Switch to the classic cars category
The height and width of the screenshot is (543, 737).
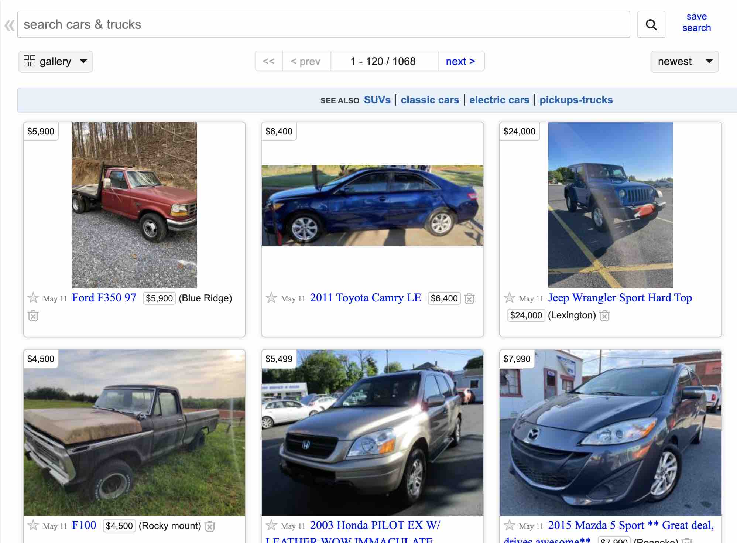430,100
